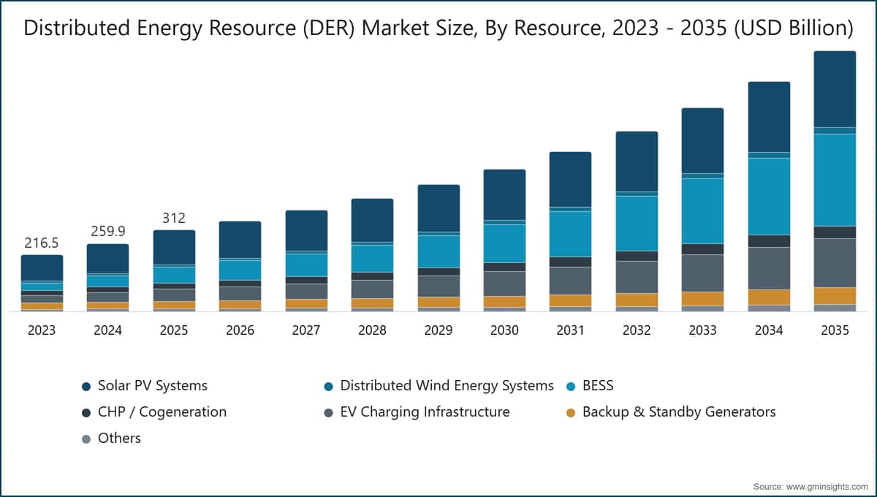Click the 259.9 value label
Image resolution: width=877 pixels, height=497 pixels.
[x=107, y=232]
